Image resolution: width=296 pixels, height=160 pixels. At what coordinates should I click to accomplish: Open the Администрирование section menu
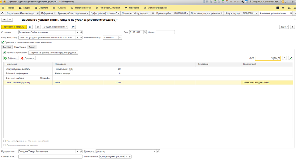[156, 8]
